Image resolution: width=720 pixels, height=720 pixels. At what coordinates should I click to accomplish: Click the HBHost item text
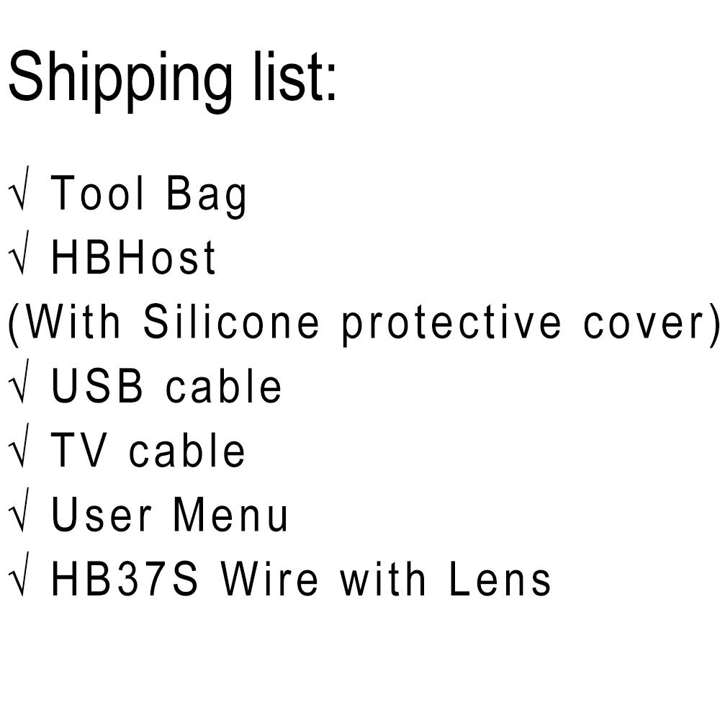(133, 259)
